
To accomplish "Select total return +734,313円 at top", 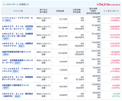I will click(x=103, y=5).
